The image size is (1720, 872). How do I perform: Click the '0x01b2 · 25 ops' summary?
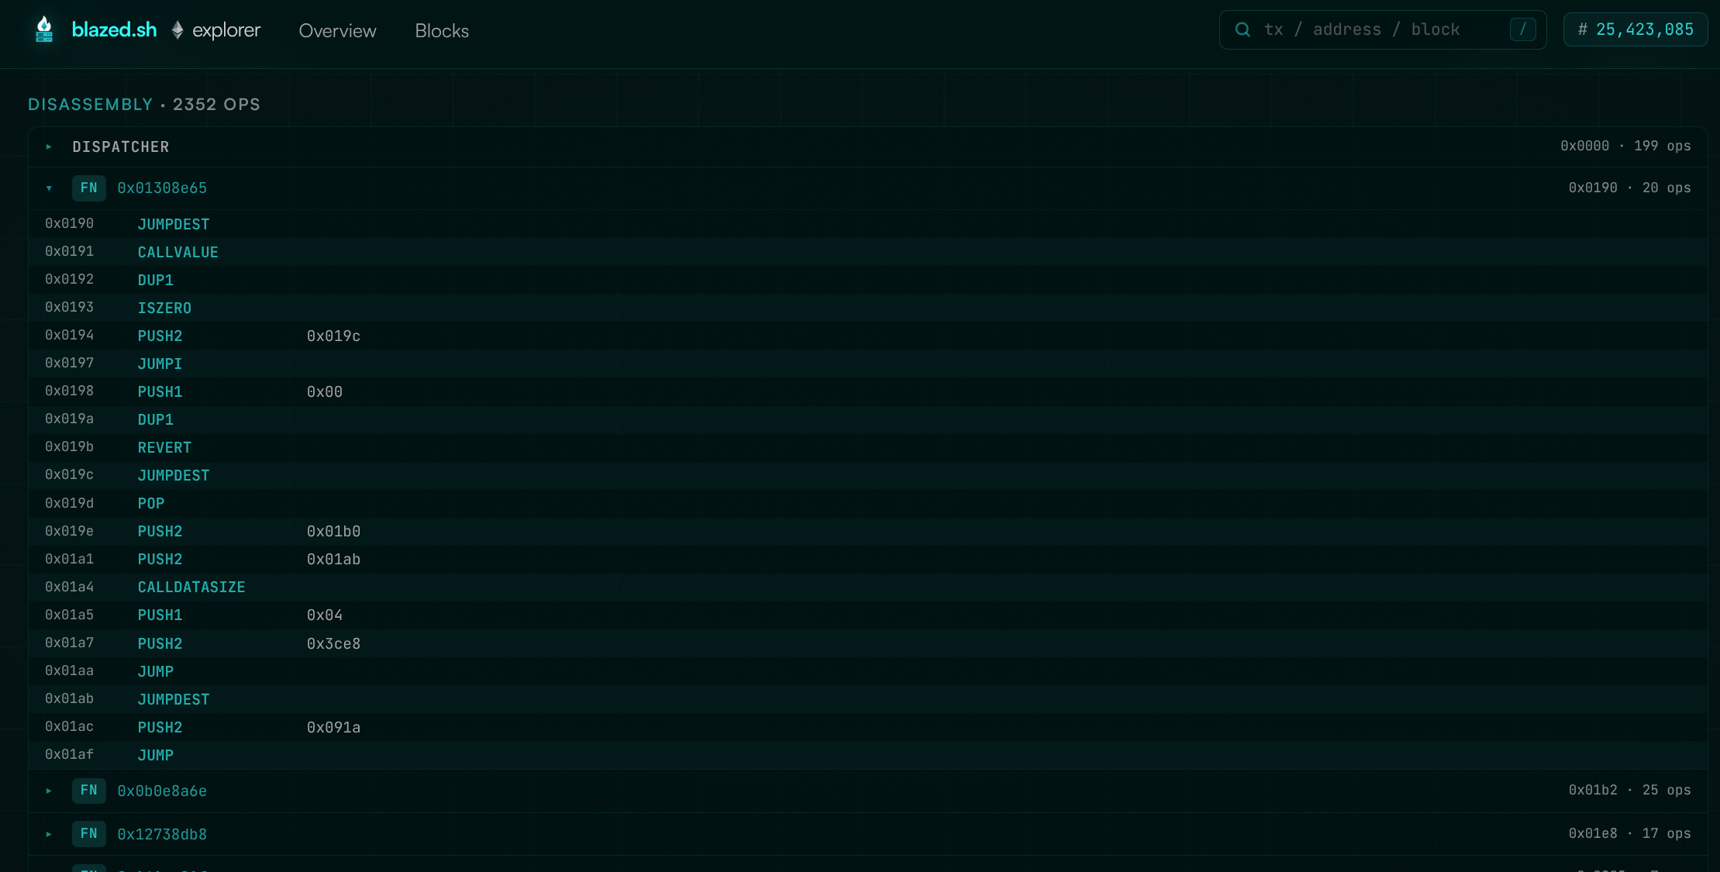click(x=1629, y=790)
